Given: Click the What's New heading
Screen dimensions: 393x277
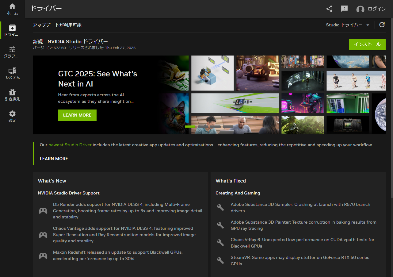Looking at the screenshot, I should [52, 181].
